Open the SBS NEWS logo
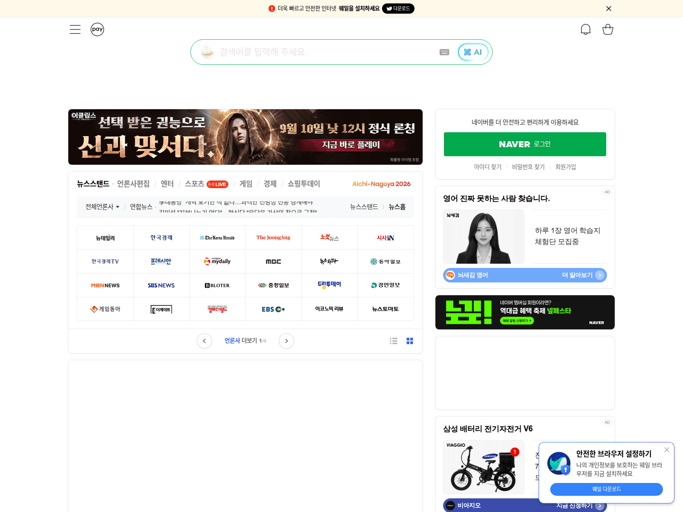 point(161,285)
